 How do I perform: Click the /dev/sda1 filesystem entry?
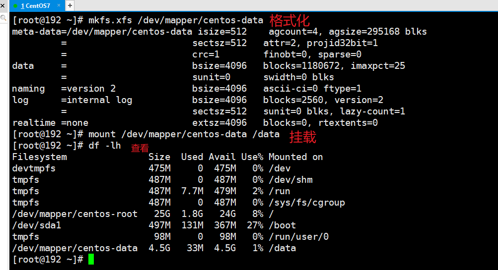point(37,225)
